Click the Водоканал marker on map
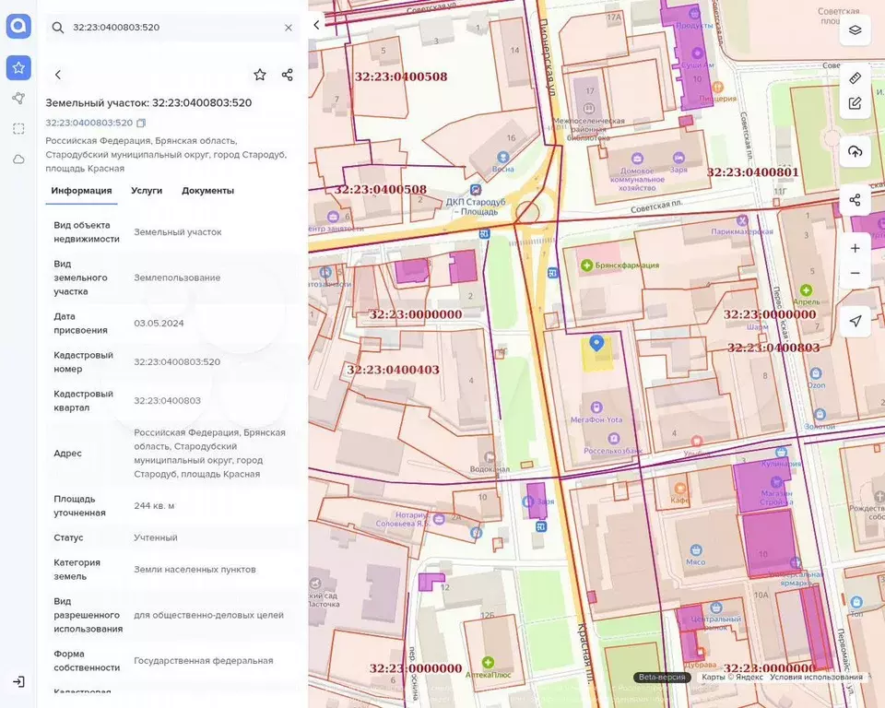Viewport: 885px width, 708px height. 490,456
